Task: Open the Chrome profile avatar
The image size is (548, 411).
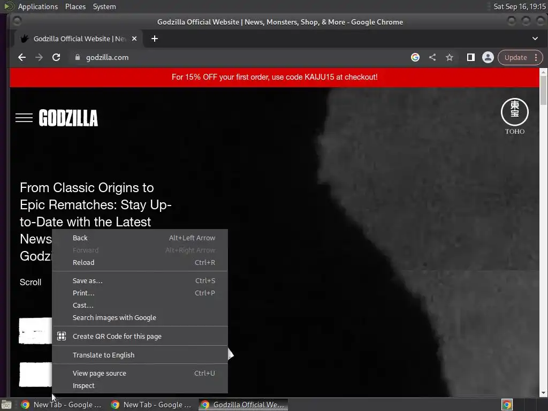Action: tap(488, 57)
